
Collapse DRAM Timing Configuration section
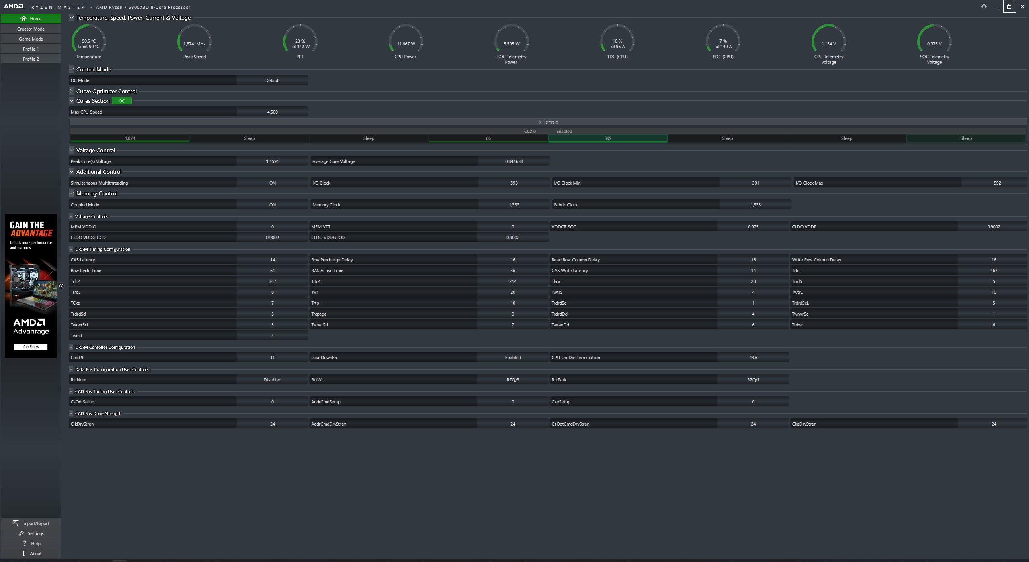click(71, 249)
